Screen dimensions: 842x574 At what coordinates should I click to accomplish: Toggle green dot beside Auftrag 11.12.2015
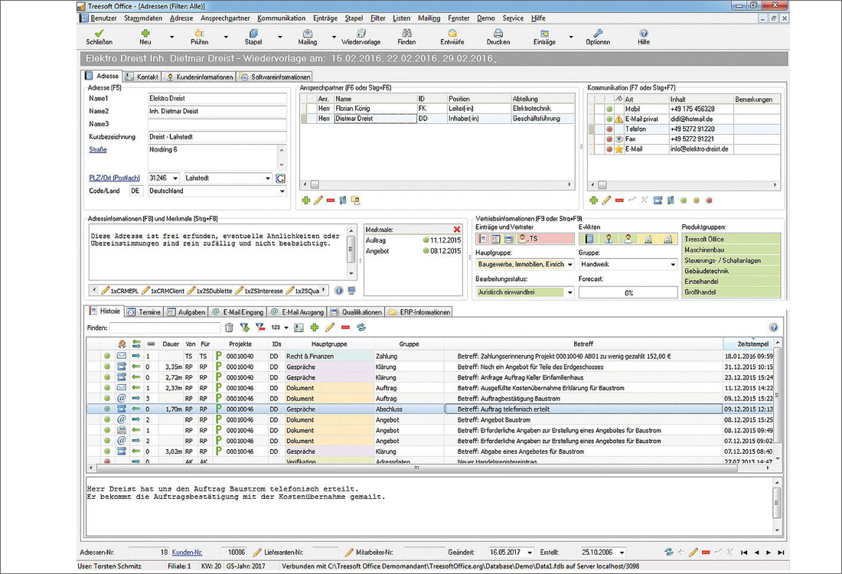point(426,240)
